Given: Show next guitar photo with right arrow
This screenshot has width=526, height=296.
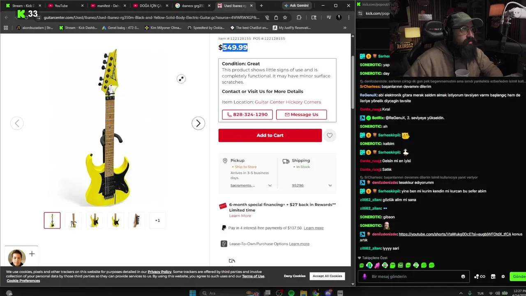Looking at the screenshot, I should tap(198, 123).
